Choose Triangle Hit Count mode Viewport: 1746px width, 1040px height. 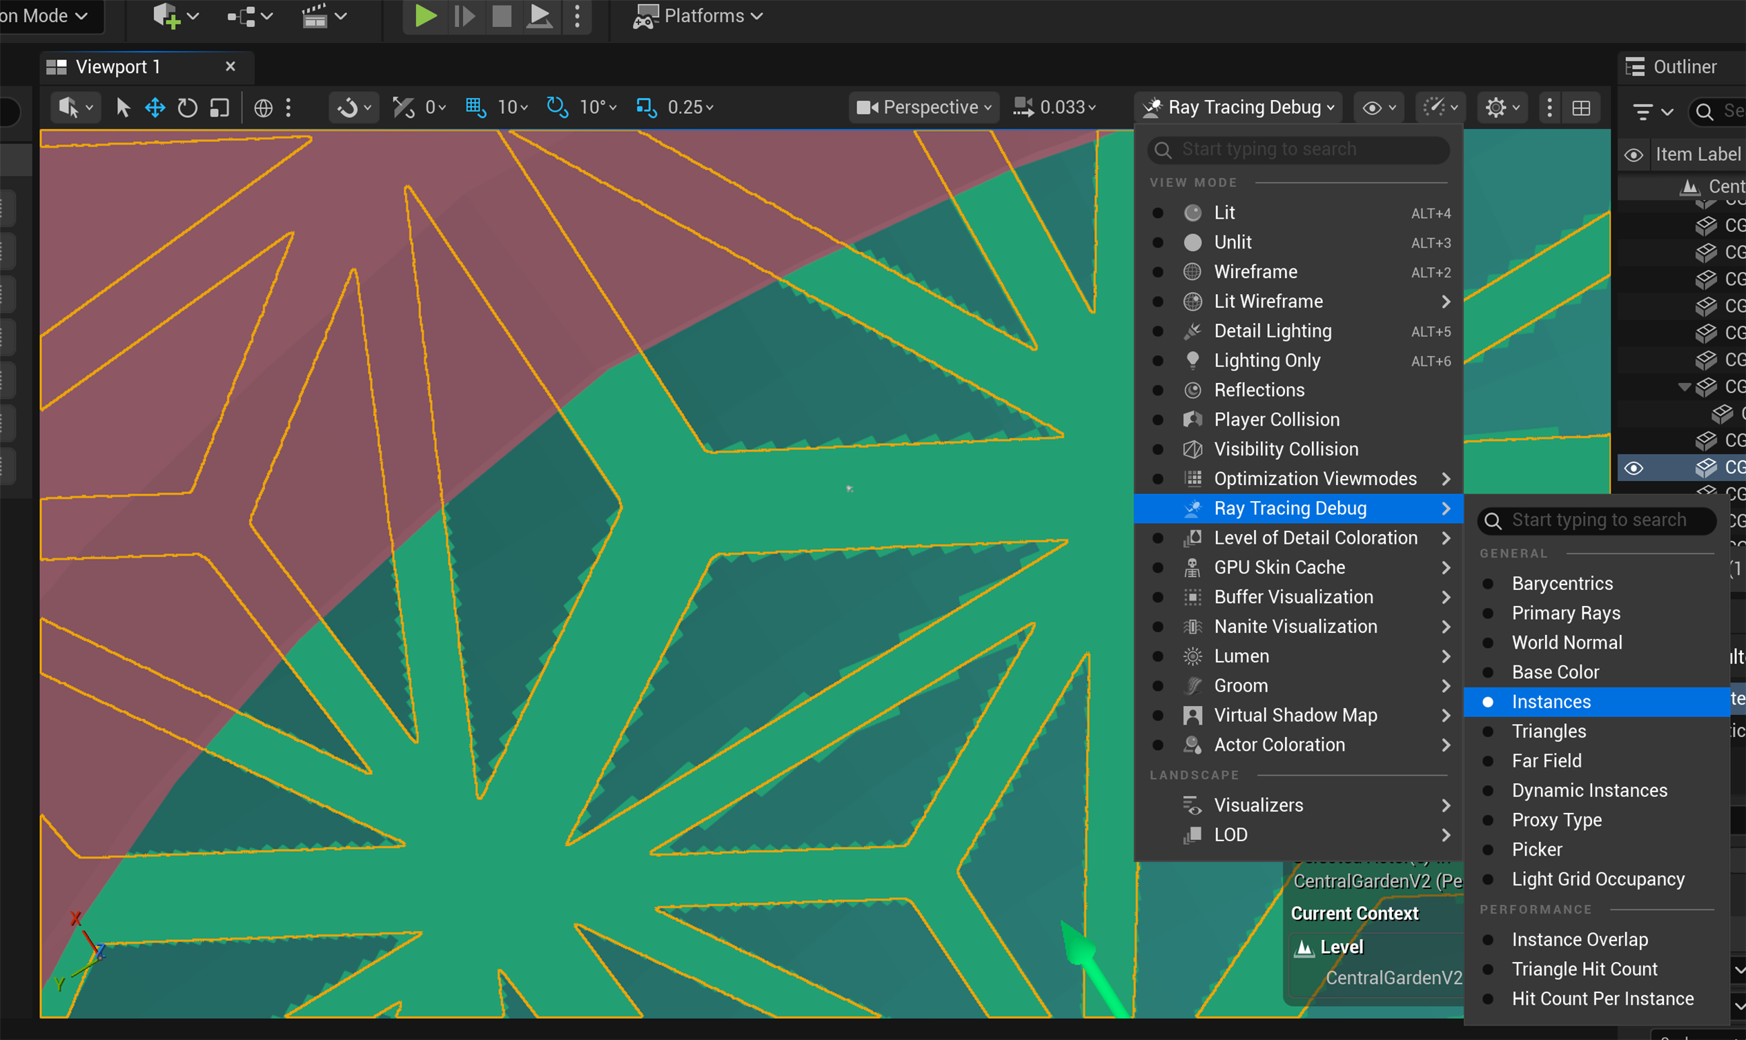pos(1597,968)
